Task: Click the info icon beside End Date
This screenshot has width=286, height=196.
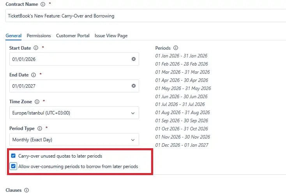Action: point(34,75)
